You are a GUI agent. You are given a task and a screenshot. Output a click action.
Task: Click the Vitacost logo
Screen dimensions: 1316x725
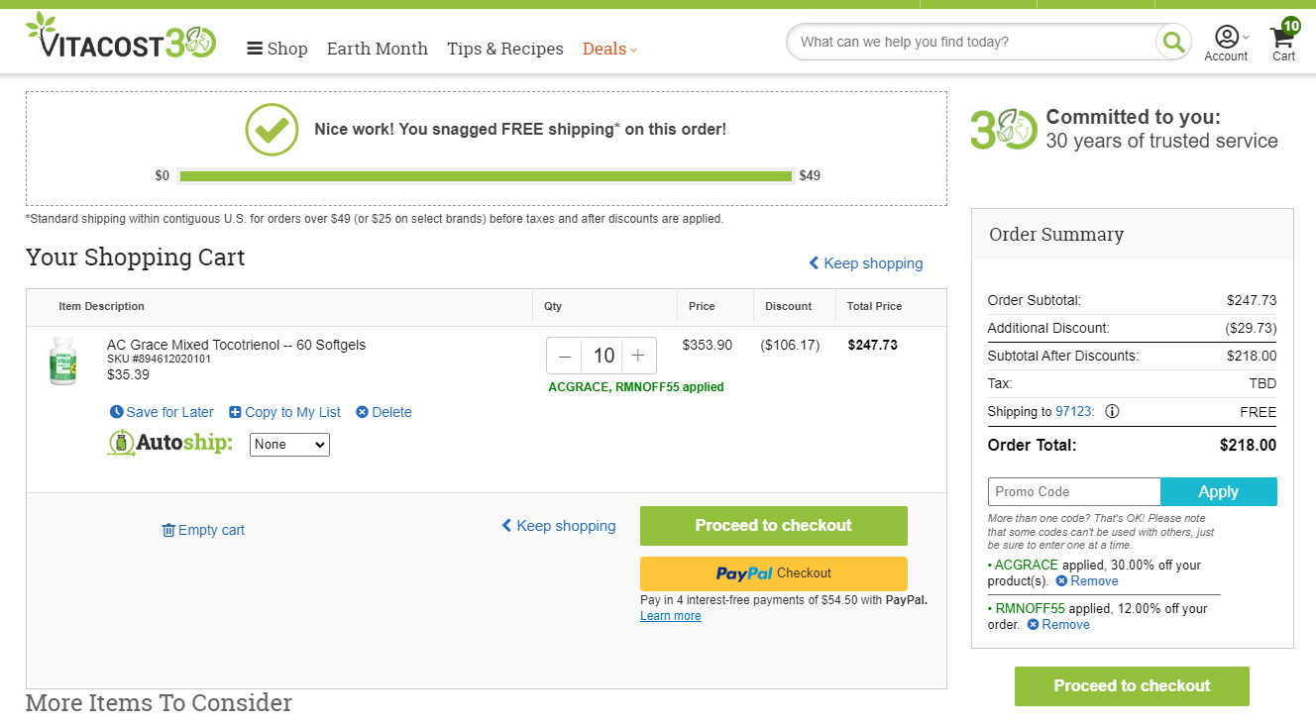(x=121, y=37)
